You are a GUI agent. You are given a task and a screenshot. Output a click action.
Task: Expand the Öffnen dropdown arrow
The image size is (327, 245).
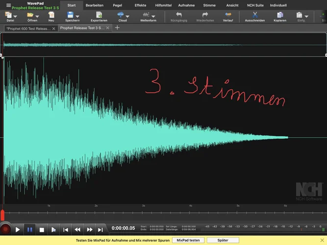coord(38,16)
